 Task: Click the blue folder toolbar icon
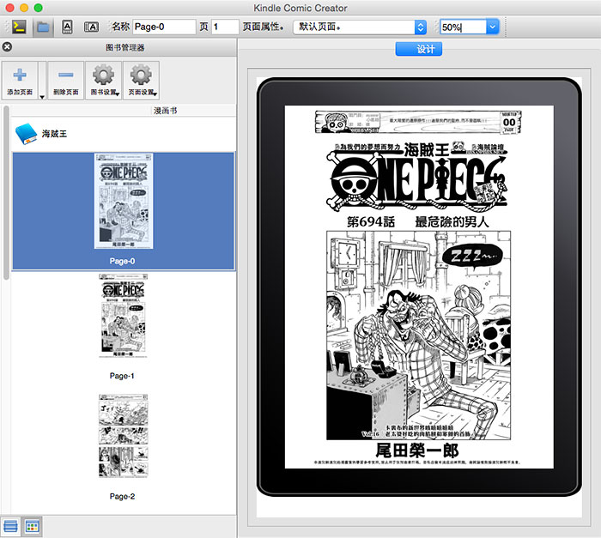click(x=43, y=27)
